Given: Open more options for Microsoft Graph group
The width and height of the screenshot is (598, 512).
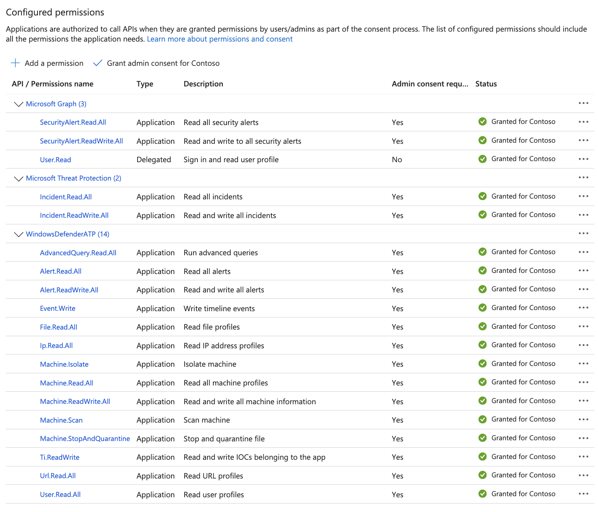Looking at the screenshot, I should (583, 103).
